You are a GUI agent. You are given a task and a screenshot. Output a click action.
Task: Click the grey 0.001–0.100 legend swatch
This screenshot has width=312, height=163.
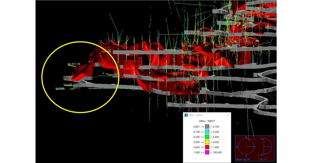coord(207,126)
